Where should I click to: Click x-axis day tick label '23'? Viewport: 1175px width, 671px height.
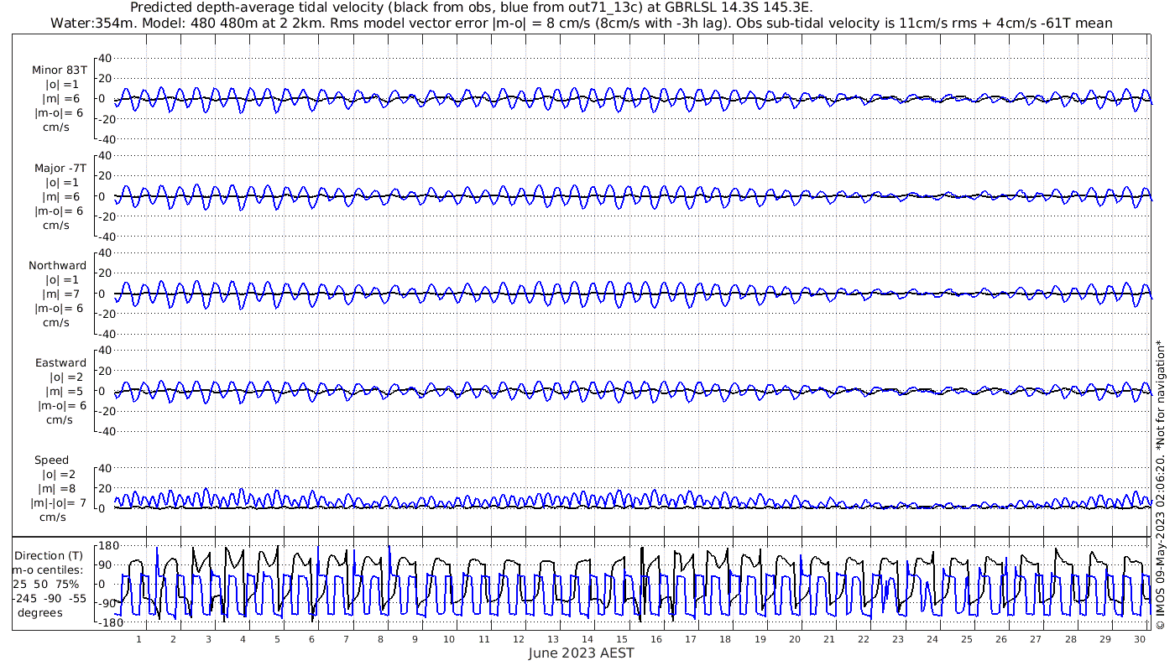click(898, 638)
